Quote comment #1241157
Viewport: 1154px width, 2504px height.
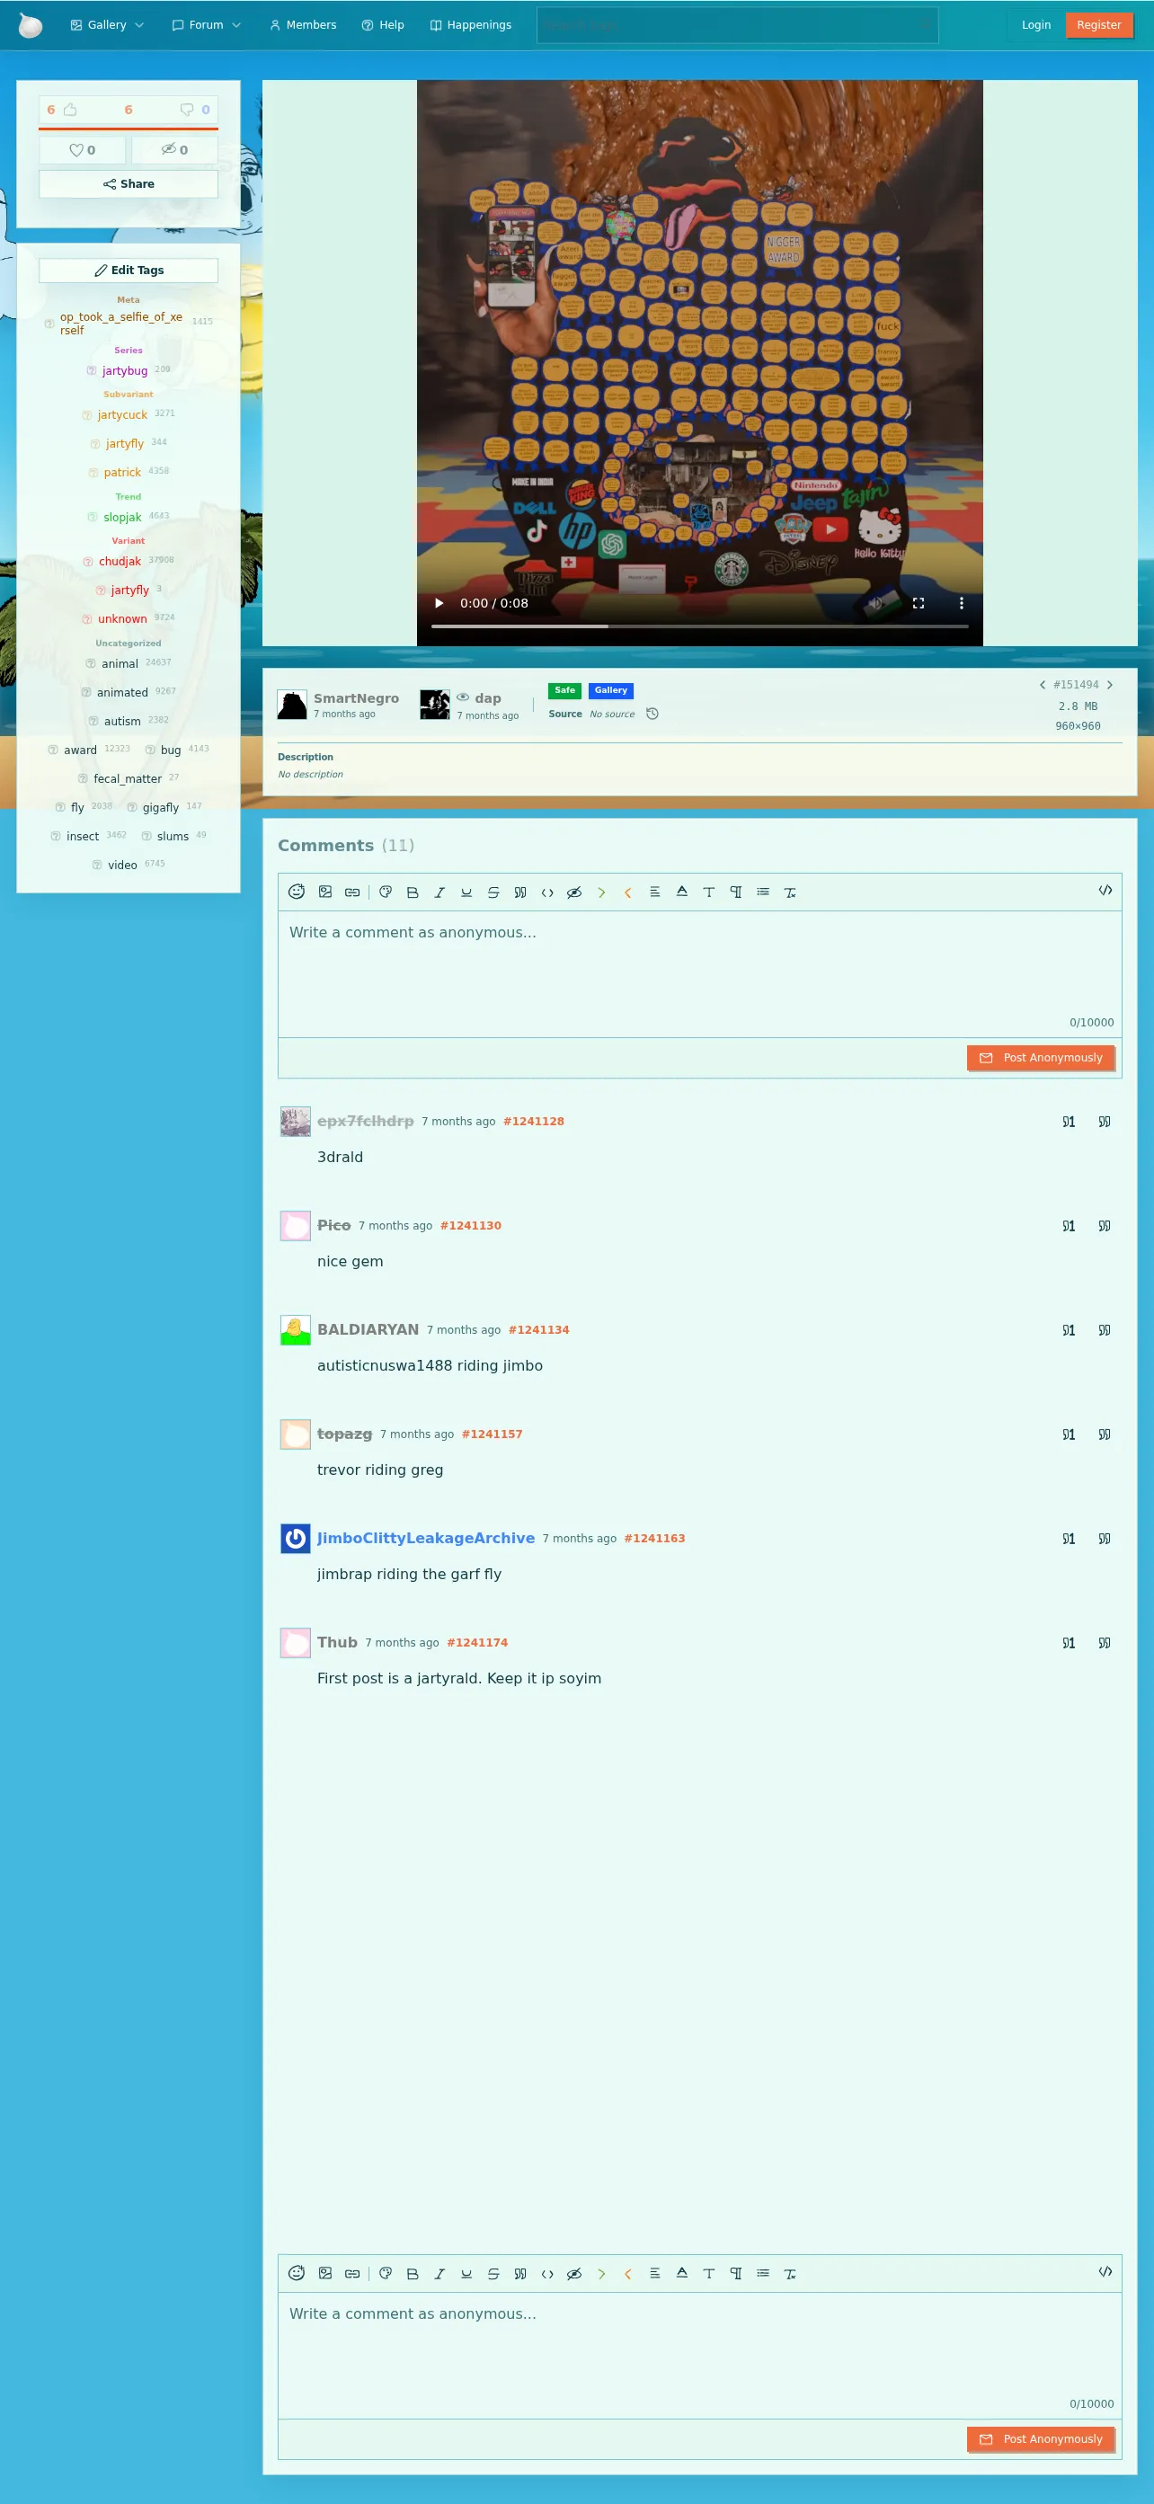(1105, 1434)
